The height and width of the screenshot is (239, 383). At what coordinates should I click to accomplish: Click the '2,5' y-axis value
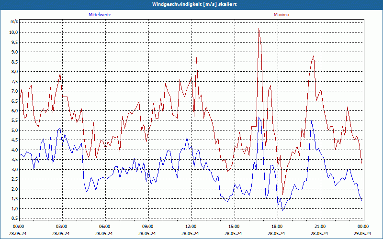click(15, 179)
